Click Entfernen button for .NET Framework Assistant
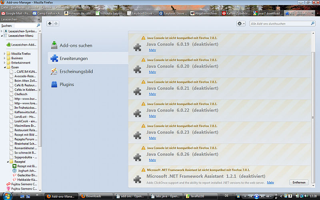The width and height of the screenshot is (320, 200). click(299, 182)
